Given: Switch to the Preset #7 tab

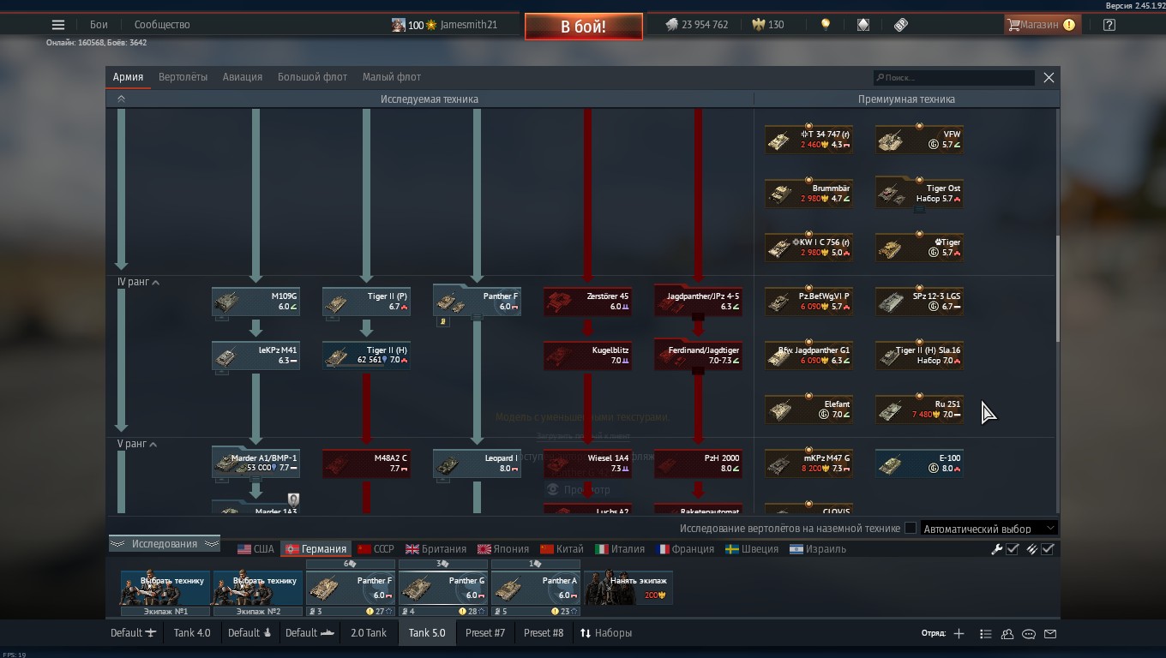Looking at the screenshot, I should (x=485, y=633).
